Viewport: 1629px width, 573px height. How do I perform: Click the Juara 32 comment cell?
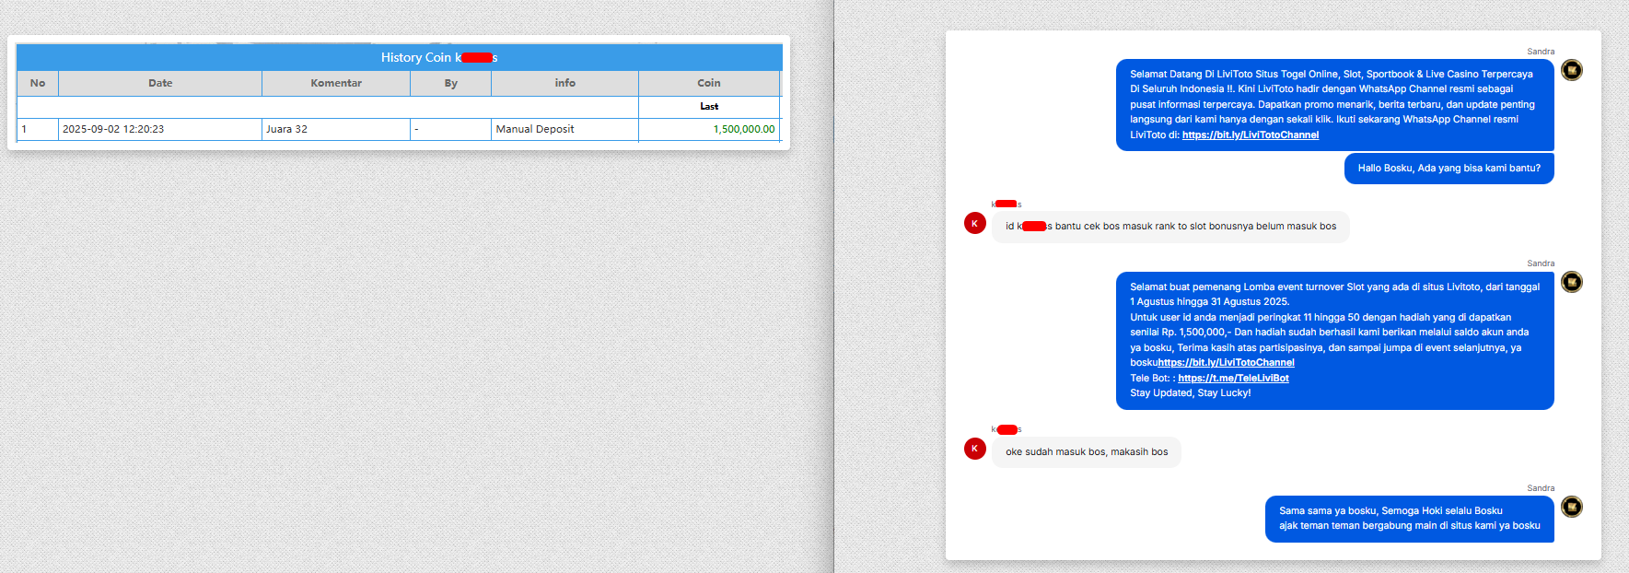336,129
